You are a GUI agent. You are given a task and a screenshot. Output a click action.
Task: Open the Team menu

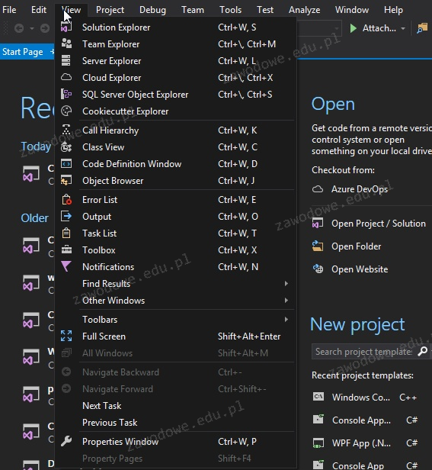(193, 10)
